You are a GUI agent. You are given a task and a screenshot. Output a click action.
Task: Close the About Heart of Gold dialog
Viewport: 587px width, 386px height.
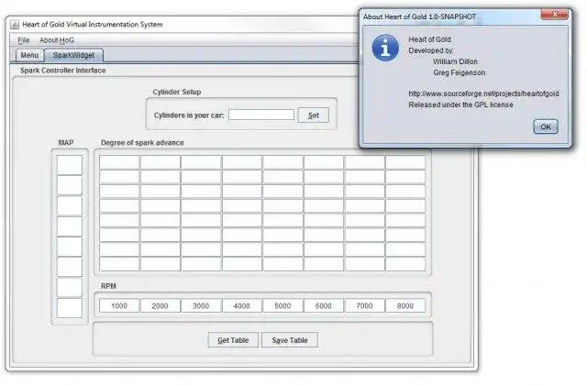click(554, 15)
